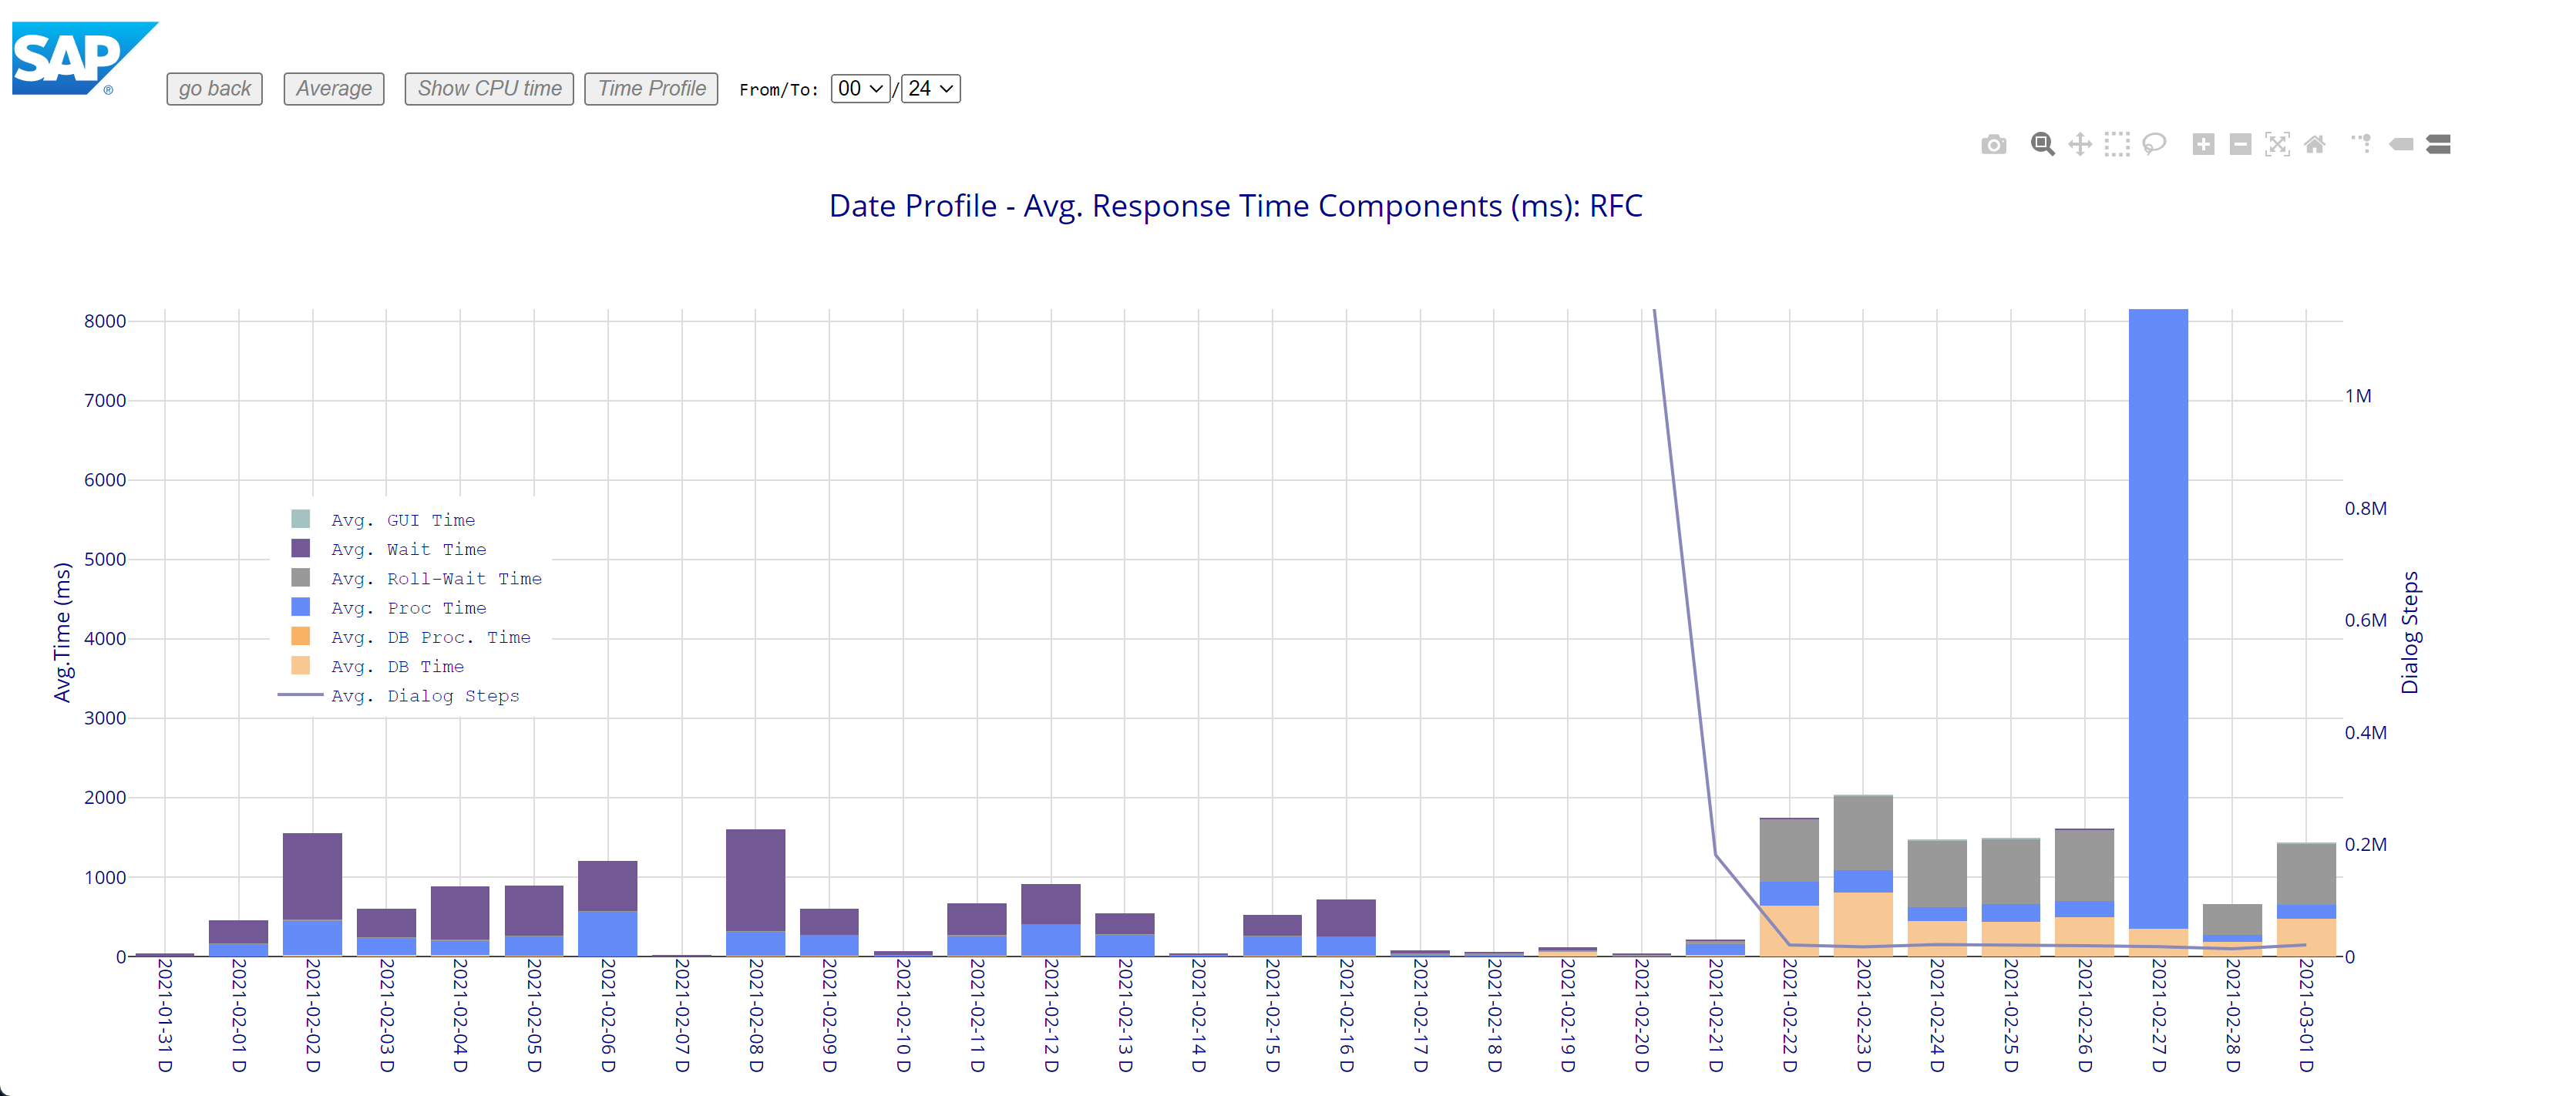Click the Average button

[x=334, y=89]
